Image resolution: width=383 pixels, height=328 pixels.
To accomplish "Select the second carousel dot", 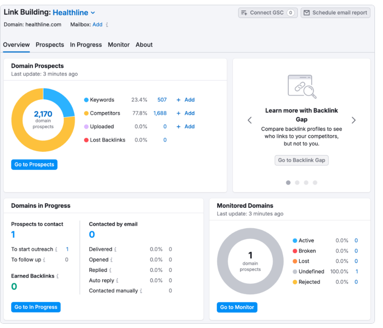I will tap(297, 183).
